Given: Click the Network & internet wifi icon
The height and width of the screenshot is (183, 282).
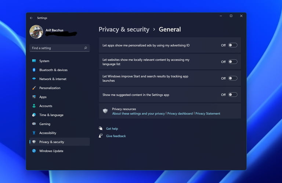Looking at the screenshot, I should pos(34,79).
